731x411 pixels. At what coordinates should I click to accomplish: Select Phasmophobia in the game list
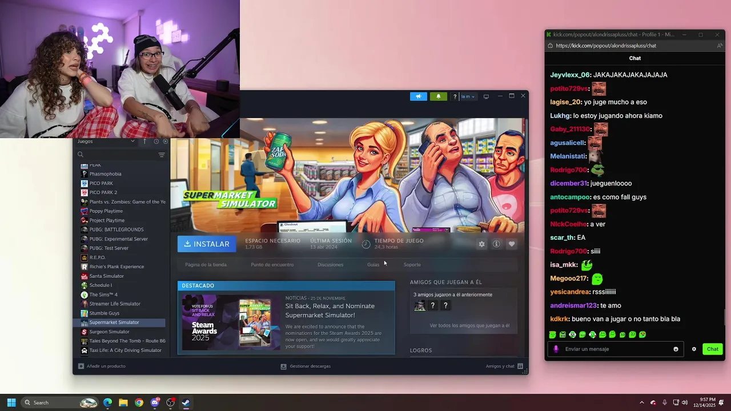pyautogui.click(x=105, y=174)
